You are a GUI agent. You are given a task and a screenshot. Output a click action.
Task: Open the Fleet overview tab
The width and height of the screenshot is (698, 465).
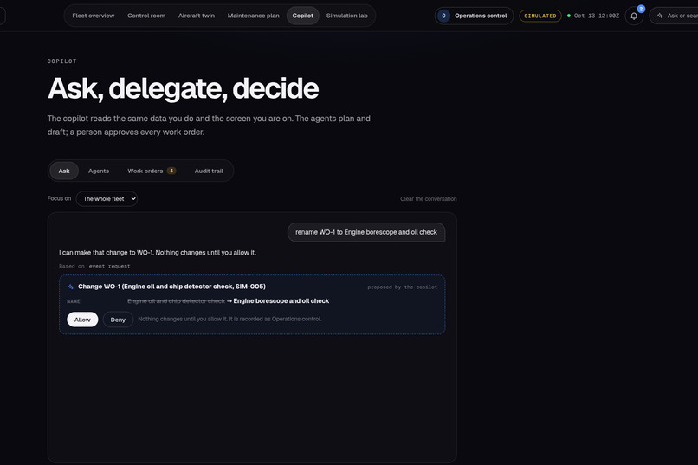click(x=93, y=16)
